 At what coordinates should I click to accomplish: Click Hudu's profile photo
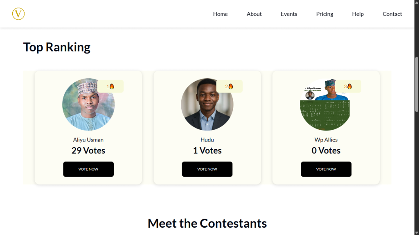click(207, 105)
